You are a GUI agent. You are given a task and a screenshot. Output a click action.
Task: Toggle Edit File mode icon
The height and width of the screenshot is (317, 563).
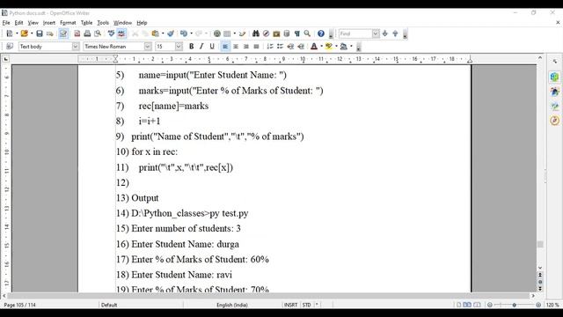click(x=63, y=33)
